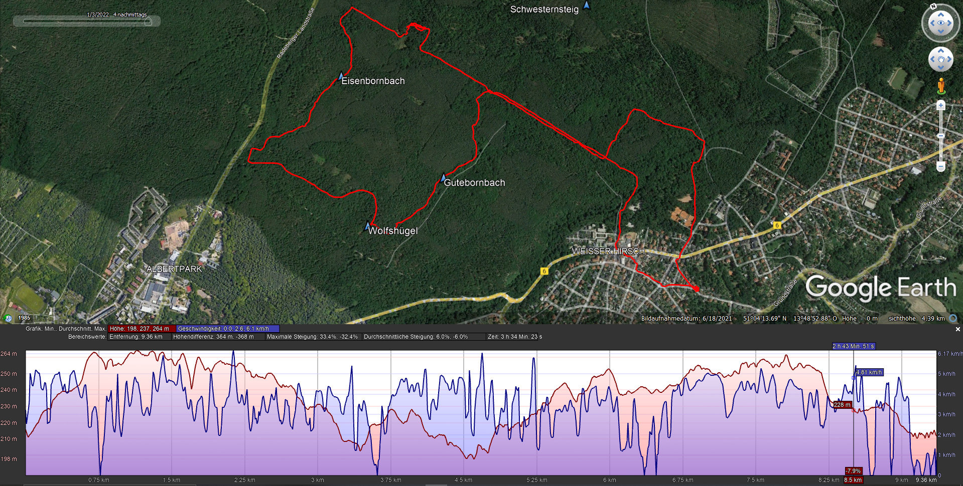The width and height of the screenshot is (963, 486).
Task: Zoom out with the minus button
Action: 941,166
